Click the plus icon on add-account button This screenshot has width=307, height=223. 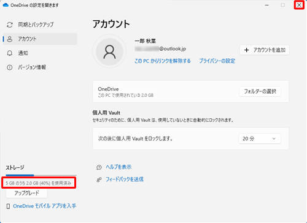(x=247, y=50)
